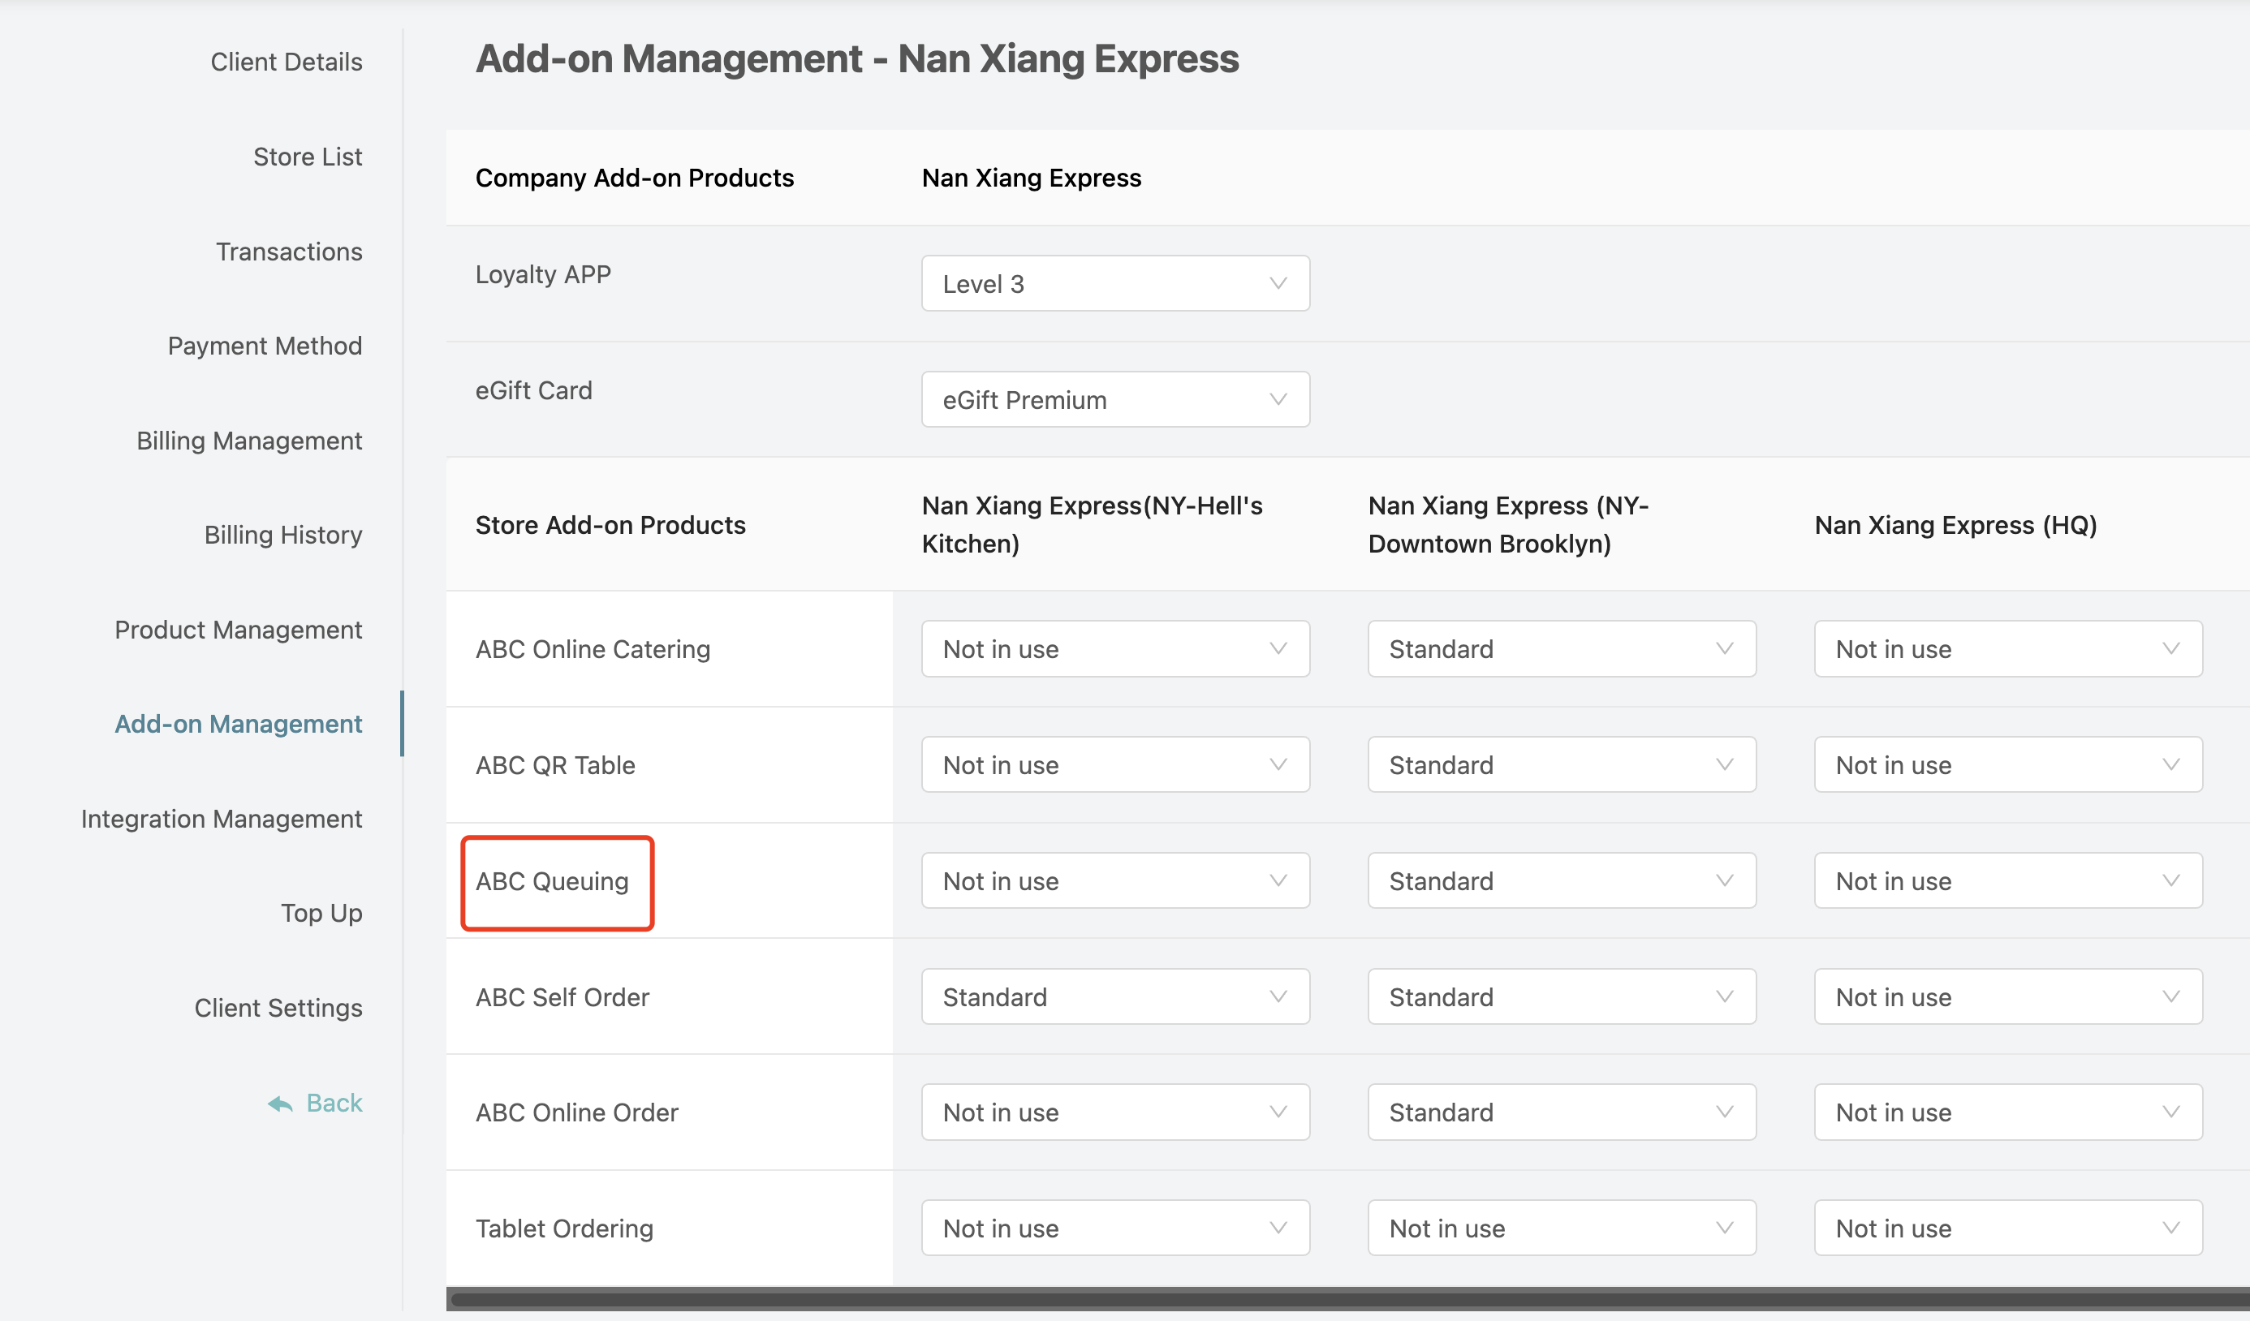
Task: Open Transactions section
Action: [x=288, y=251]
